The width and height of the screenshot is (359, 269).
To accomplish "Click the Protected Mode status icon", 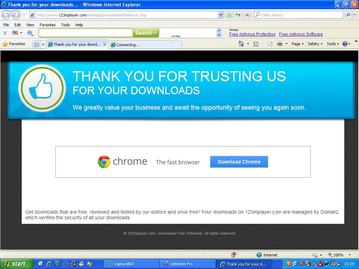I will (315, 255).
